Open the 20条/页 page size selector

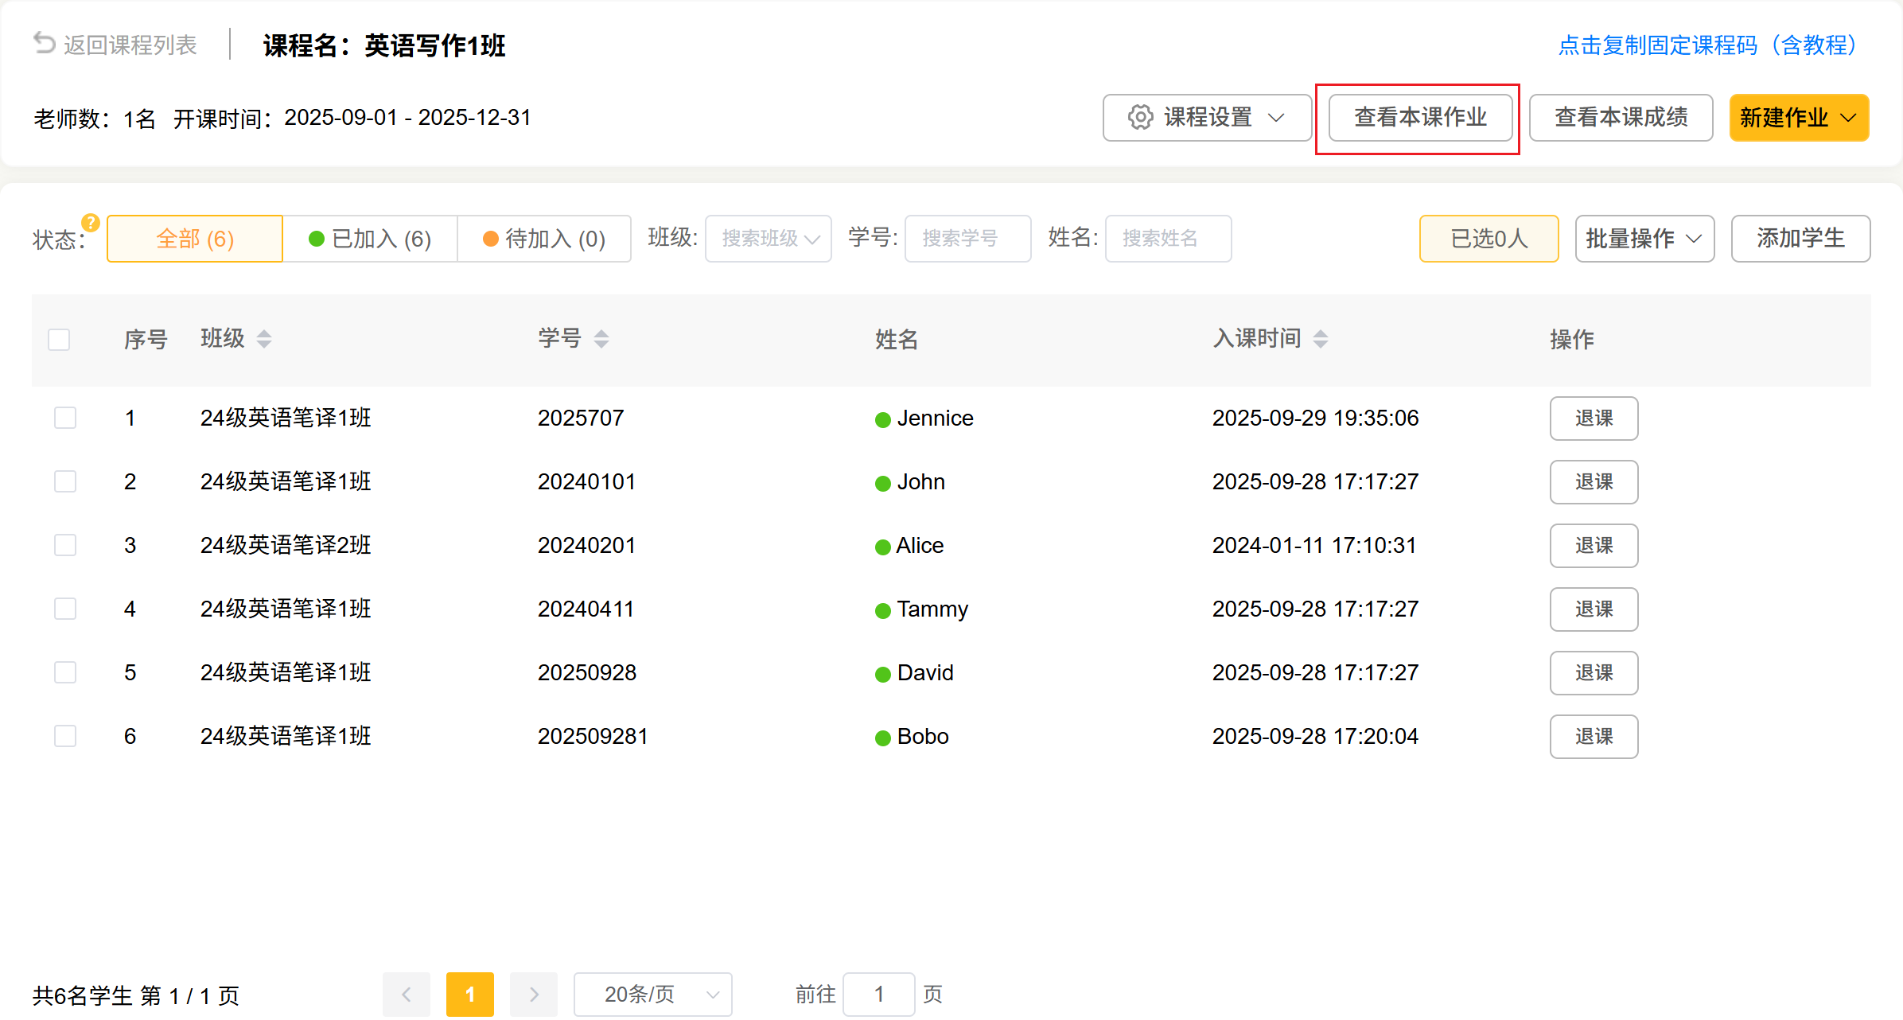652,994
